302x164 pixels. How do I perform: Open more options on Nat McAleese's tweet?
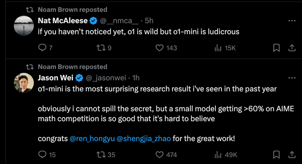(x=292, y=21)
